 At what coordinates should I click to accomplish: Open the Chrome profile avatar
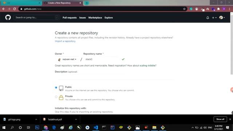point(224,9)
